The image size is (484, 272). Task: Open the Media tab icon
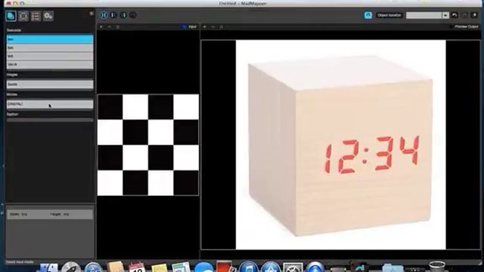click(11, 16)
